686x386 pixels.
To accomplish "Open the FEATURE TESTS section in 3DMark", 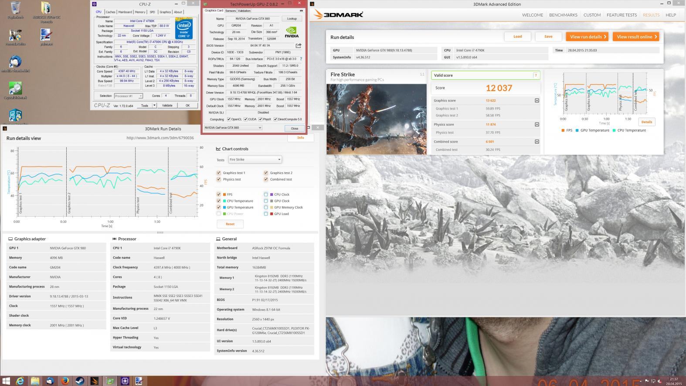I will pos(621,15).
